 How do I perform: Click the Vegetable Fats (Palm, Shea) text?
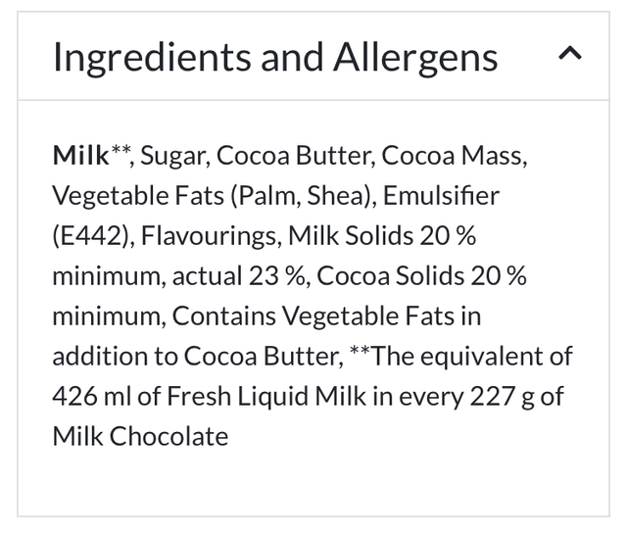point(213,195)
